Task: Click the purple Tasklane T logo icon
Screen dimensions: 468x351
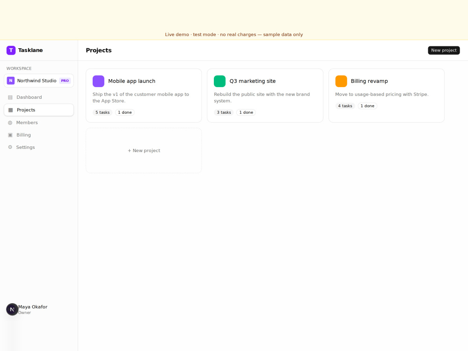Action: click(x=11, y=50)
